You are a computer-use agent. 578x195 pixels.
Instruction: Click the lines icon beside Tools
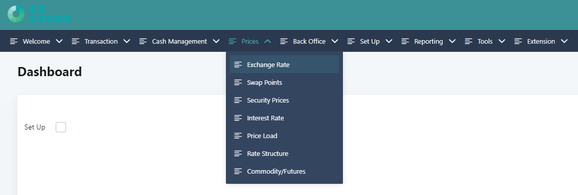point(469,41)
